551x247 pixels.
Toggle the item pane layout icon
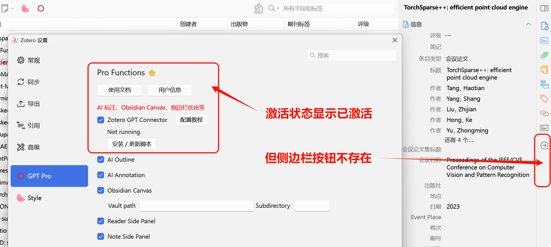544,8
